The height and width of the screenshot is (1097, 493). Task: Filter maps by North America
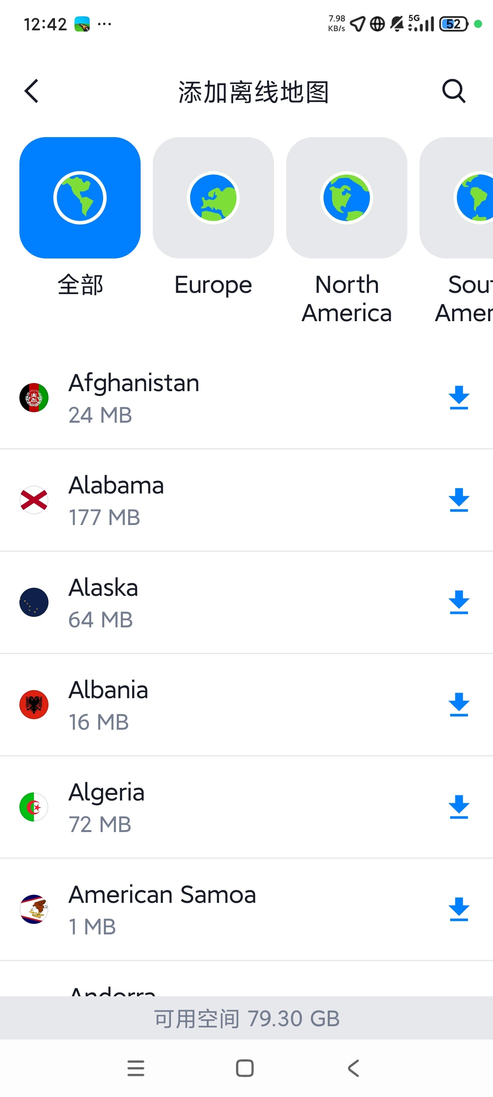point(346,197)
